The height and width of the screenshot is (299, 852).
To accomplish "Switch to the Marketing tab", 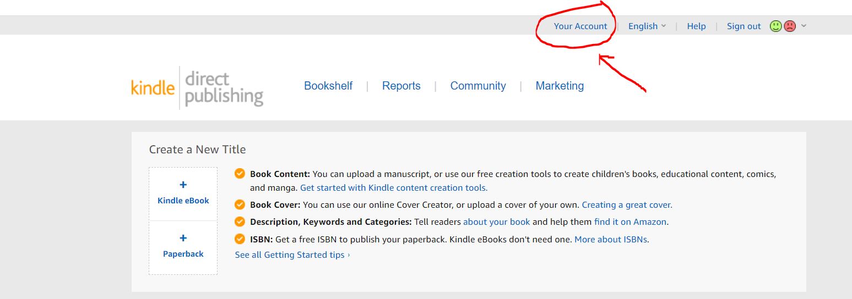I will (x=560, y=86).
